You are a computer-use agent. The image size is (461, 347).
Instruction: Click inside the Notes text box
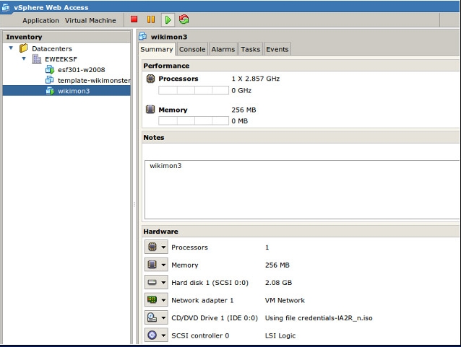pyautogui.click(x=302, y=190)
